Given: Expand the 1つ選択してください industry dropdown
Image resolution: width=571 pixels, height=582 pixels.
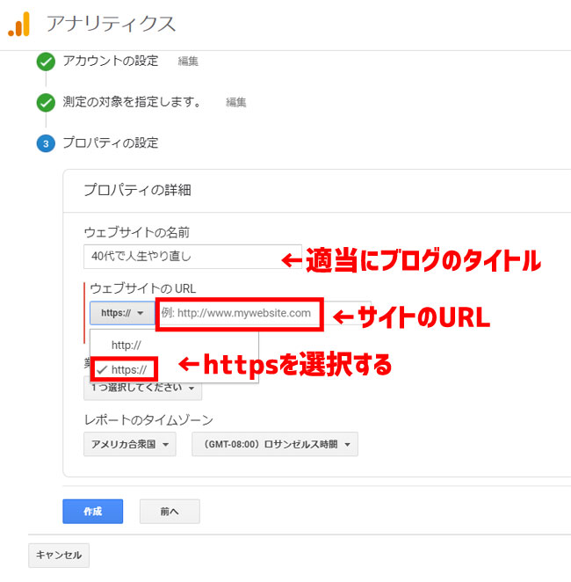Looking at the screenshot, I should pyautogui.click(x=142, y=387).
